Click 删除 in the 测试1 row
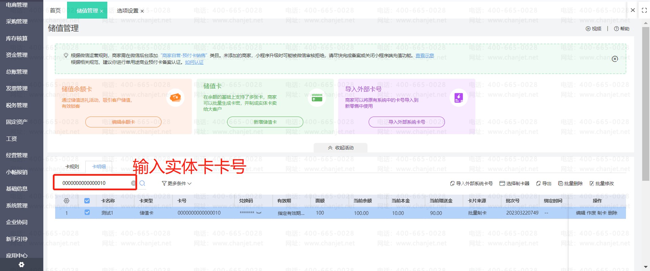Viewport: 650px width, 271px height. [x=613, y=213]
